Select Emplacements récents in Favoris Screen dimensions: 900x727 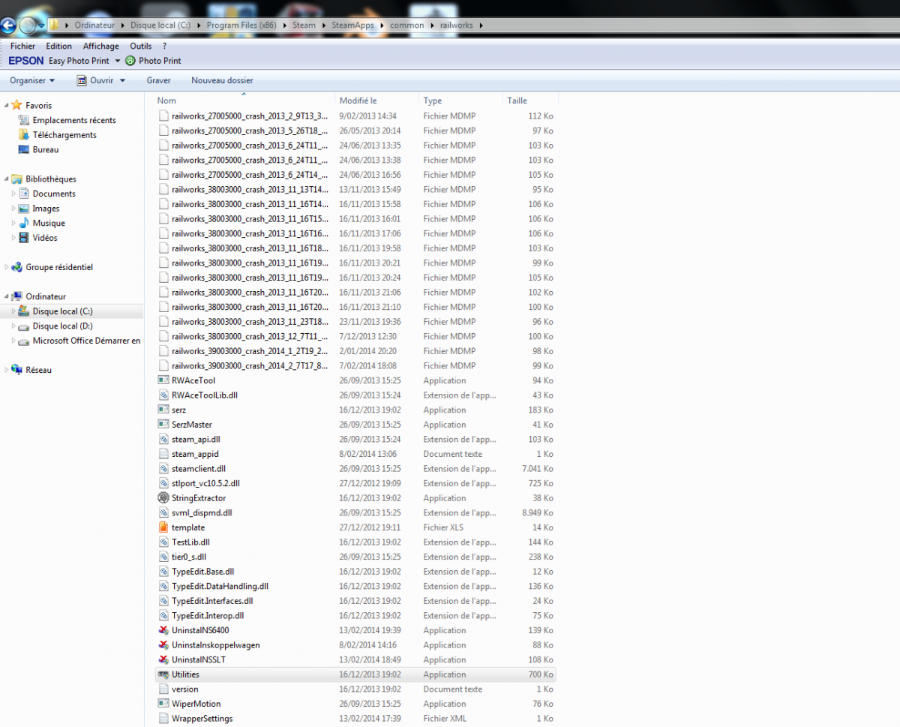74,120
